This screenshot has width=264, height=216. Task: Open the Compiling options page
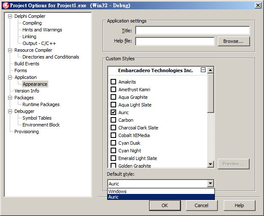(x=32, y=23)
